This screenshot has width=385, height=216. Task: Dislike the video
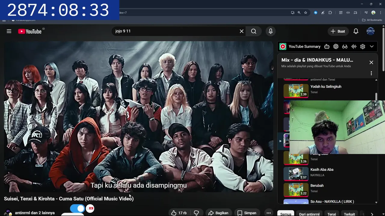[x=196, y=213]
